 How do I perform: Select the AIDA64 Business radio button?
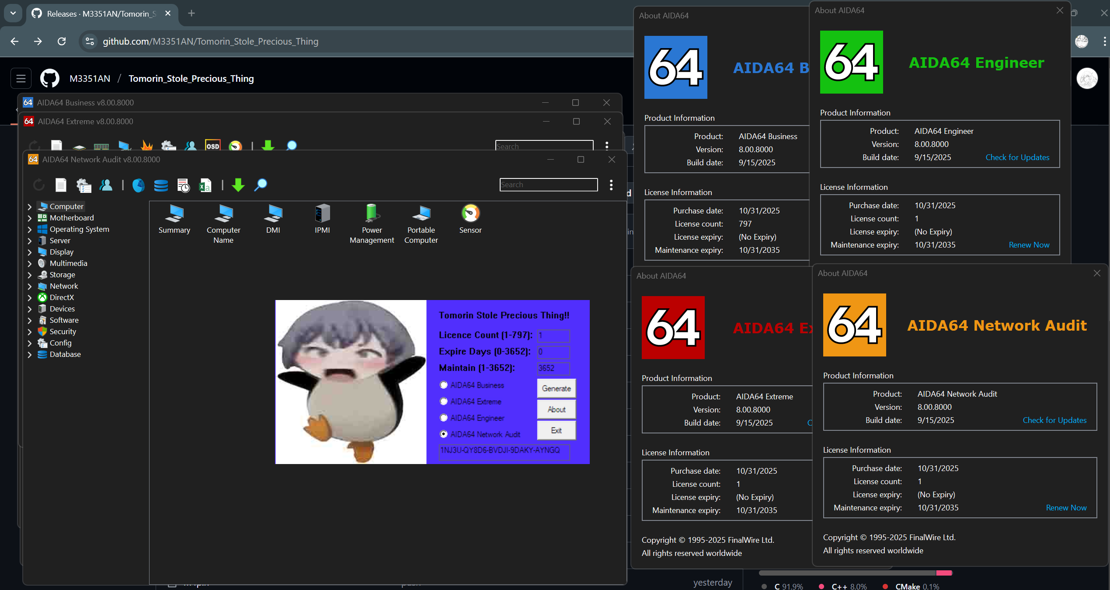[x=444, y=385]
